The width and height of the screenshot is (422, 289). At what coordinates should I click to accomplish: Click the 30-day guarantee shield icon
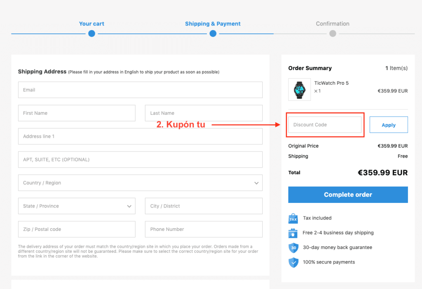coord(293,248)
